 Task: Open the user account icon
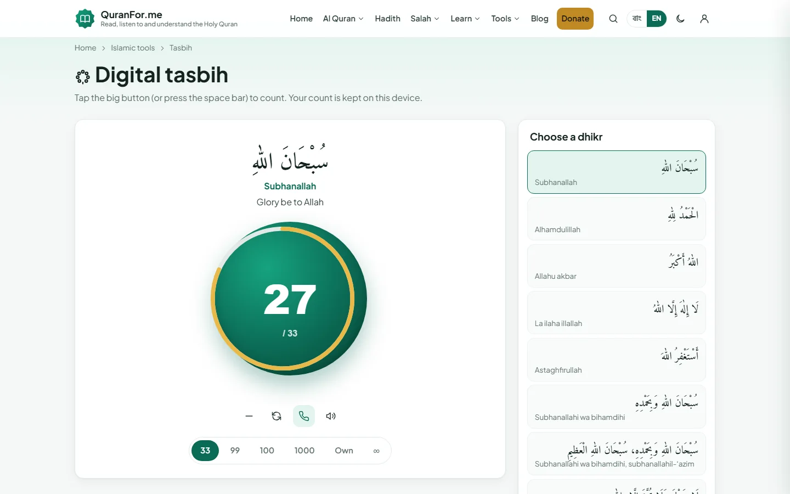click(704, 19)
